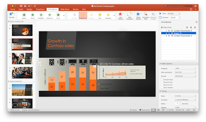Click the Path Animation icon
This screenshot has width=206, height=122.
click(129, 15)
